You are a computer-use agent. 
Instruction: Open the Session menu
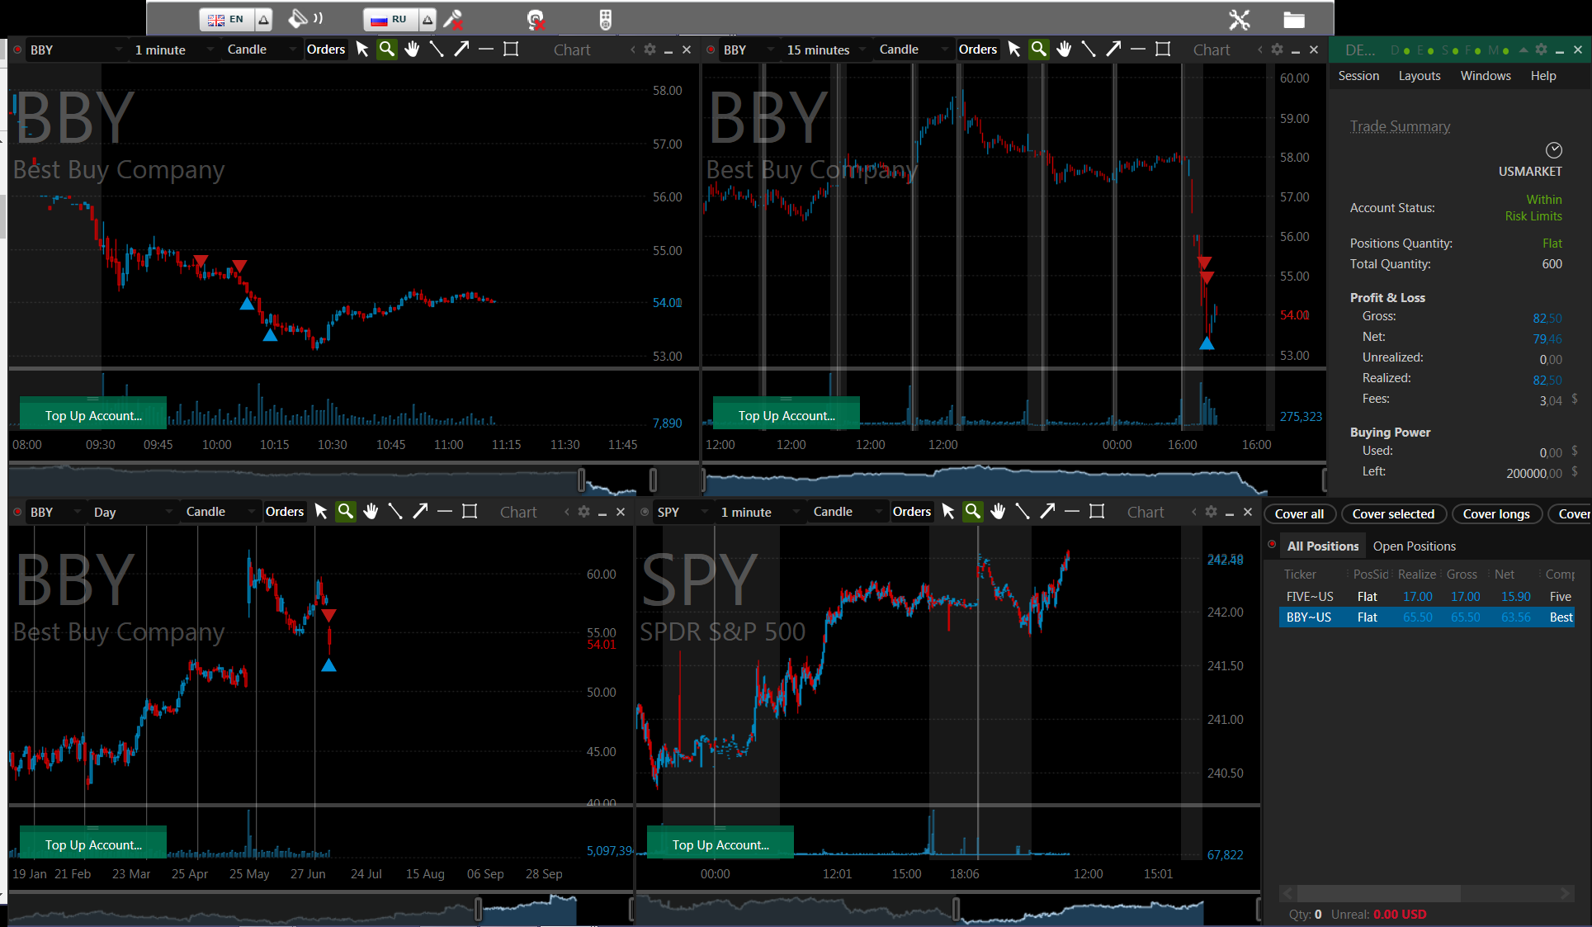[x=1358, y=76]
